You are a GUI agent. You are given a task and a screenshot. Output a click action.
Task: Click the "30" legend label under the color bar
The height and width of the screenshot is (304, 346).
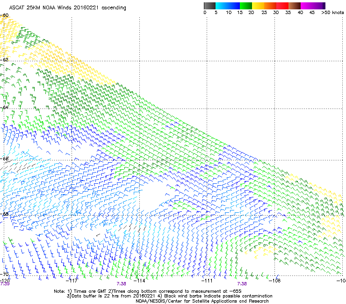[276, 13]
